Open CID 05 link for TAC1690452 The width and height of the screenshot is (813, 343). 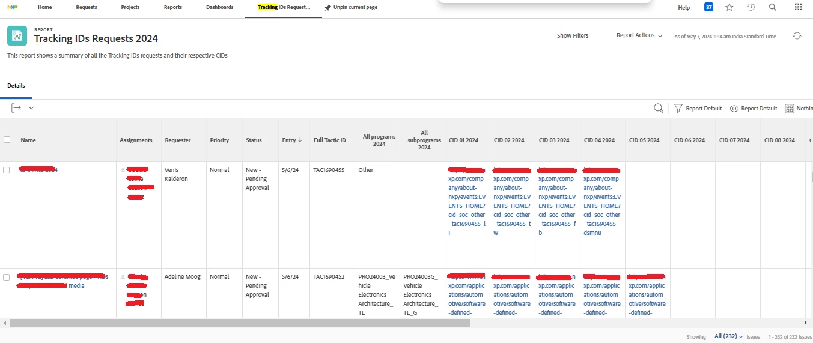(x=648, y=294)
